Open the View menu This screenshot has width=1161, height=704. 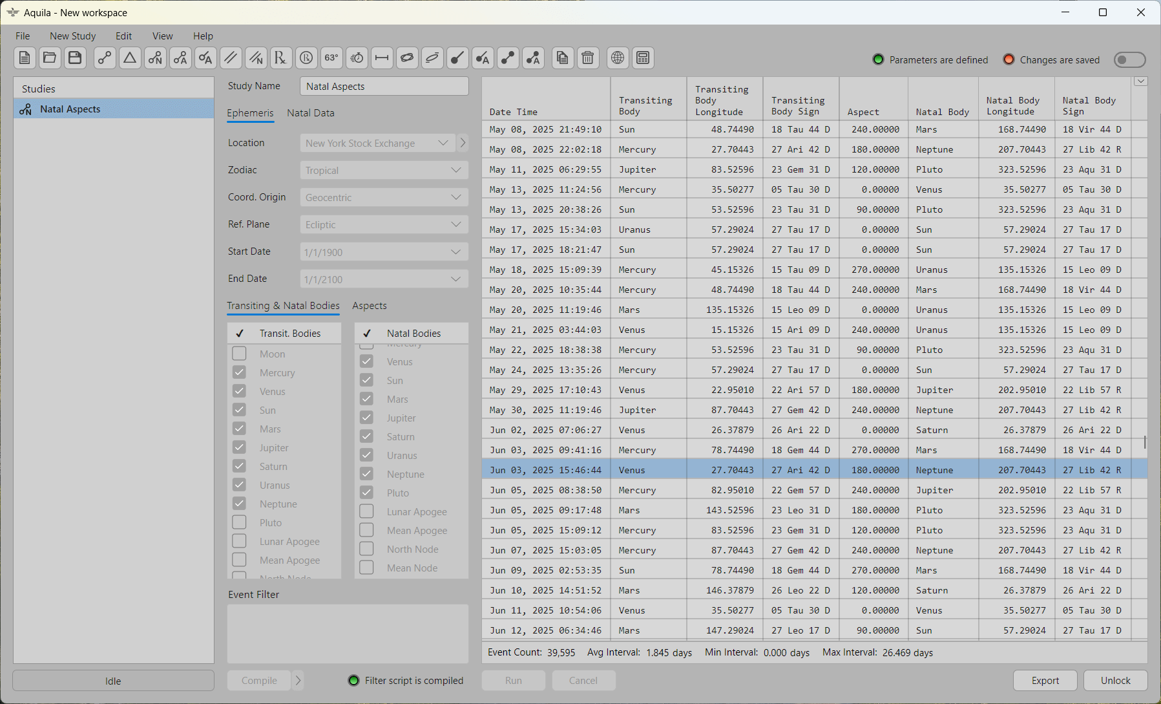pyautogui.click(x=162, y=36)
